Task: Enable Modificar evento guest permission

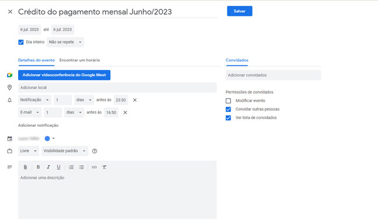Action: (228, 100)
